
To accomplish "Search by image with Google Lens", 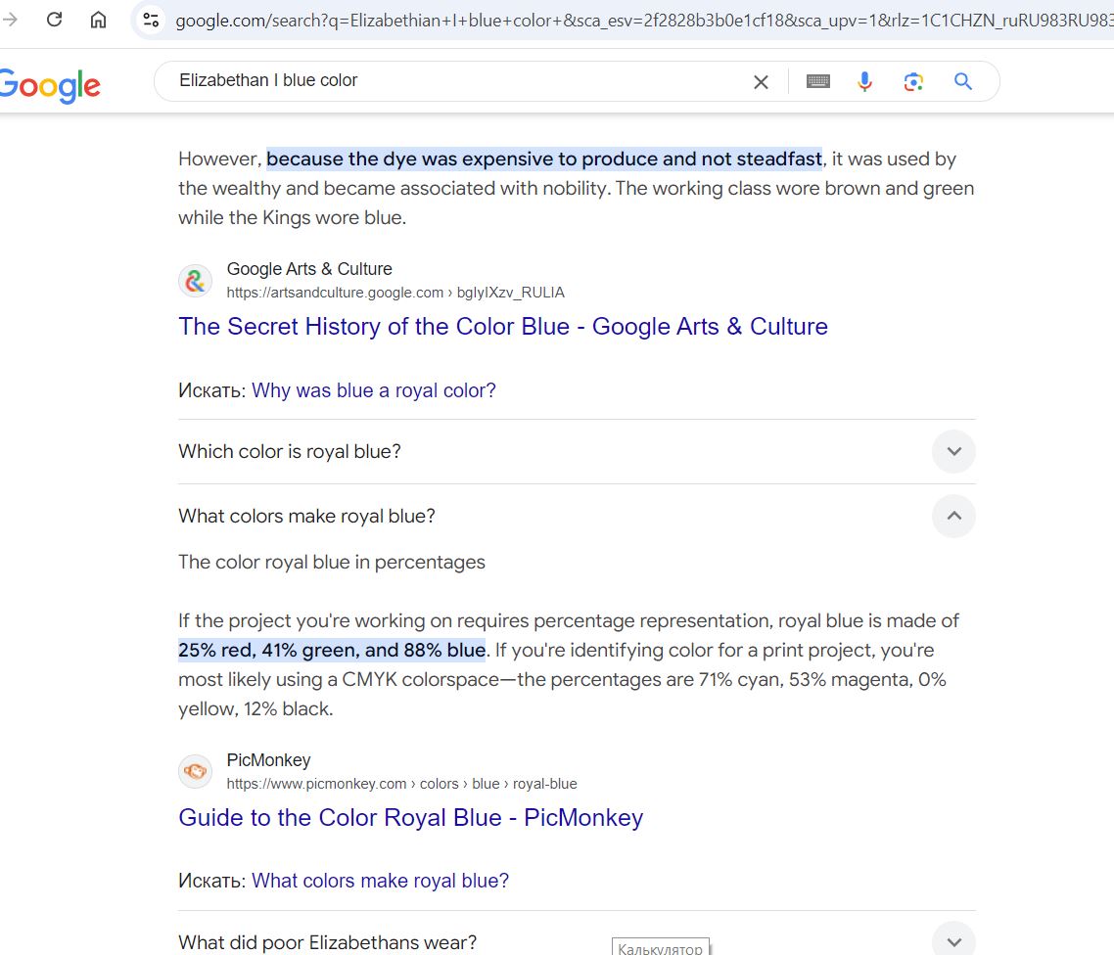I will [913, 82].
